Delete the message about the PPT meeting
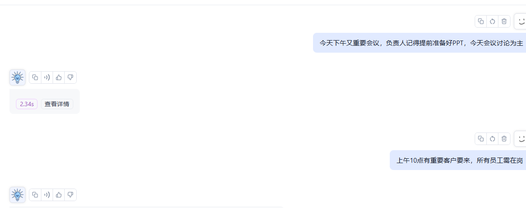The height and width of the screenshot is (208, 526). pos(504,21)
